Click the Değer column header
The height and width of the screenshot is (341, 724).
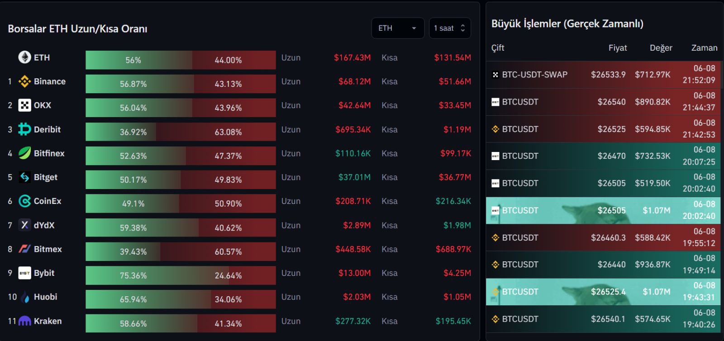pyautogui.click(x=661, y=48)
